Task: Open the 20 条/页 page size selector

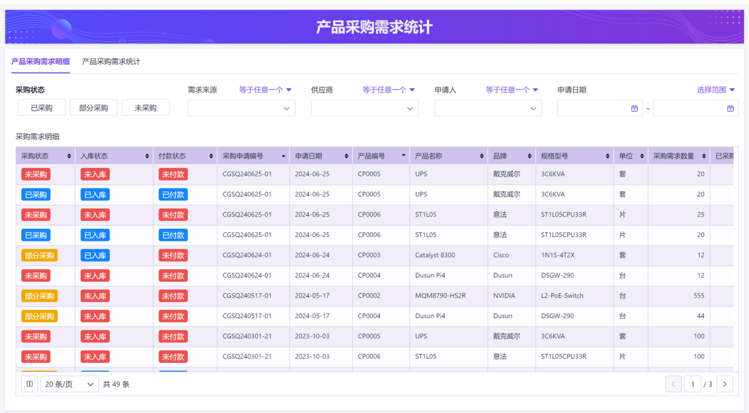Action: point(69,384)
